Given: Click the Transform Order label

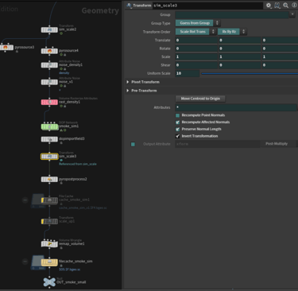Looking at the screenshot, I should tap(157, 32).
